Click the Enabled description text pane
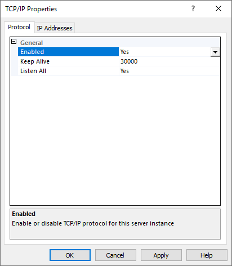Image resolution: width=232 pixels, height=266 pixels. [x=115, y=224]
